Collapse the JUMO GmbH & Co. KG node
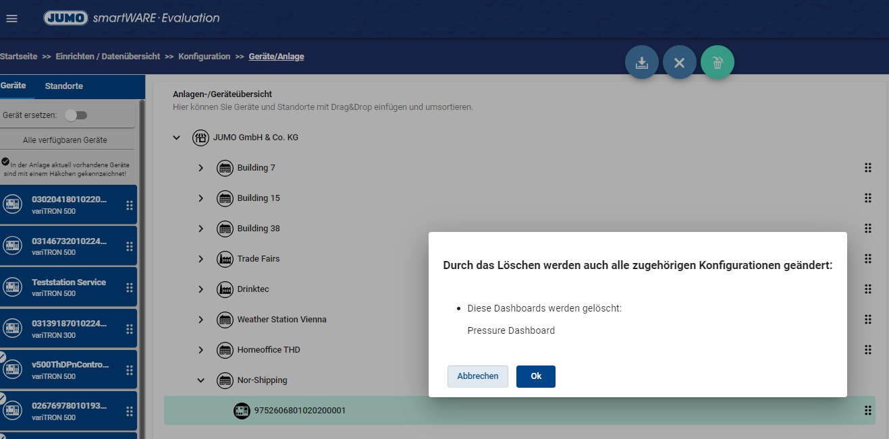The height and width of the screenshot is (439, 889). 177,138
